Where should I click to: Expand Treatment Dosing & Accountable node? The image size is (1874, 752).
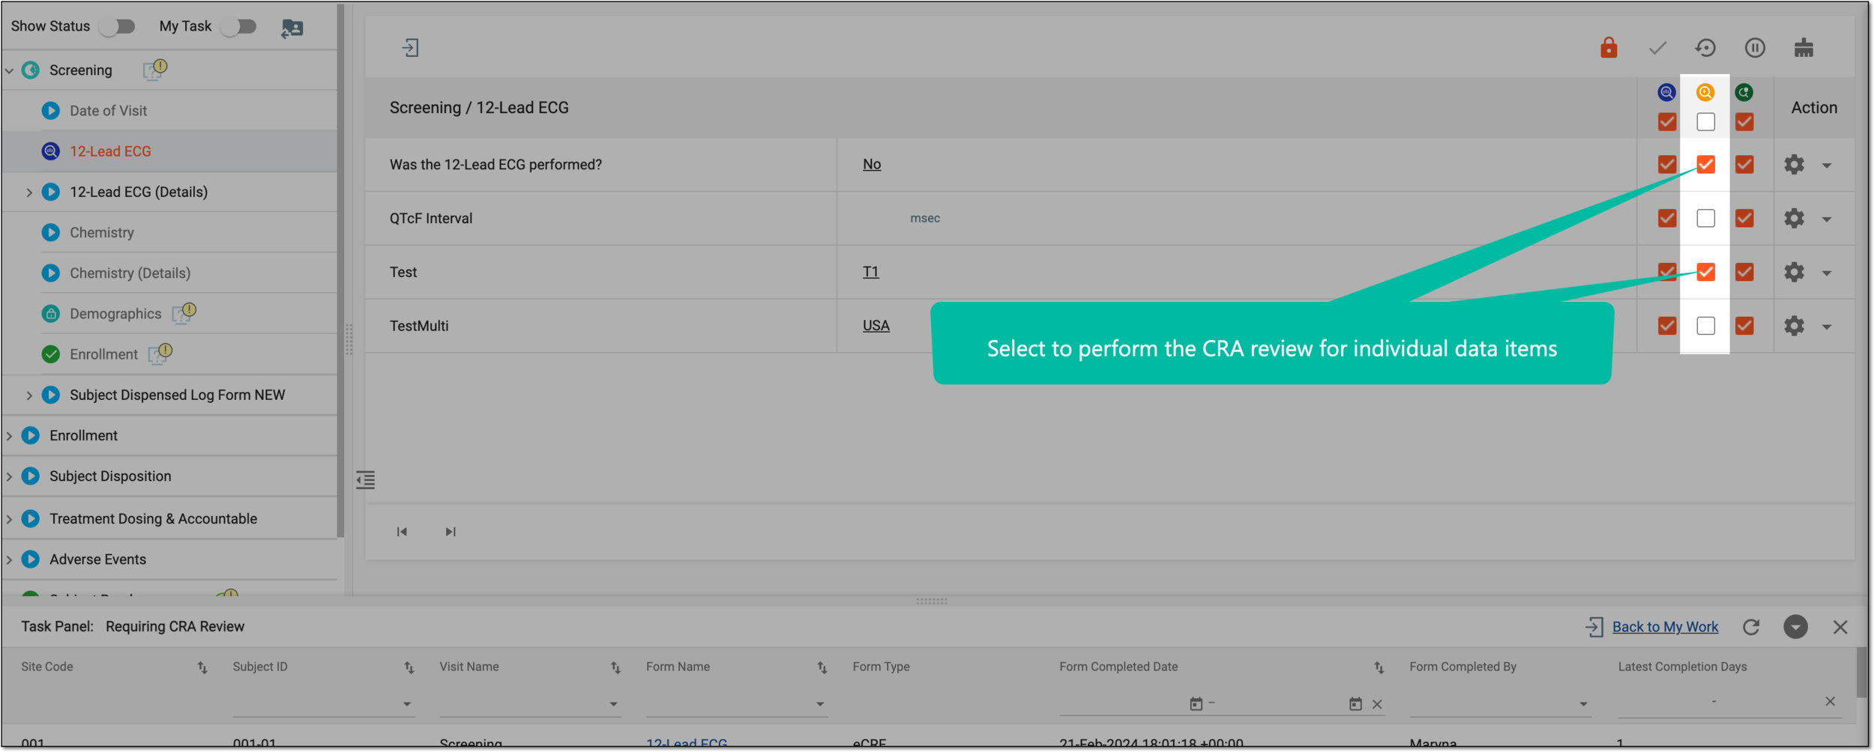(x=9, y=519)
